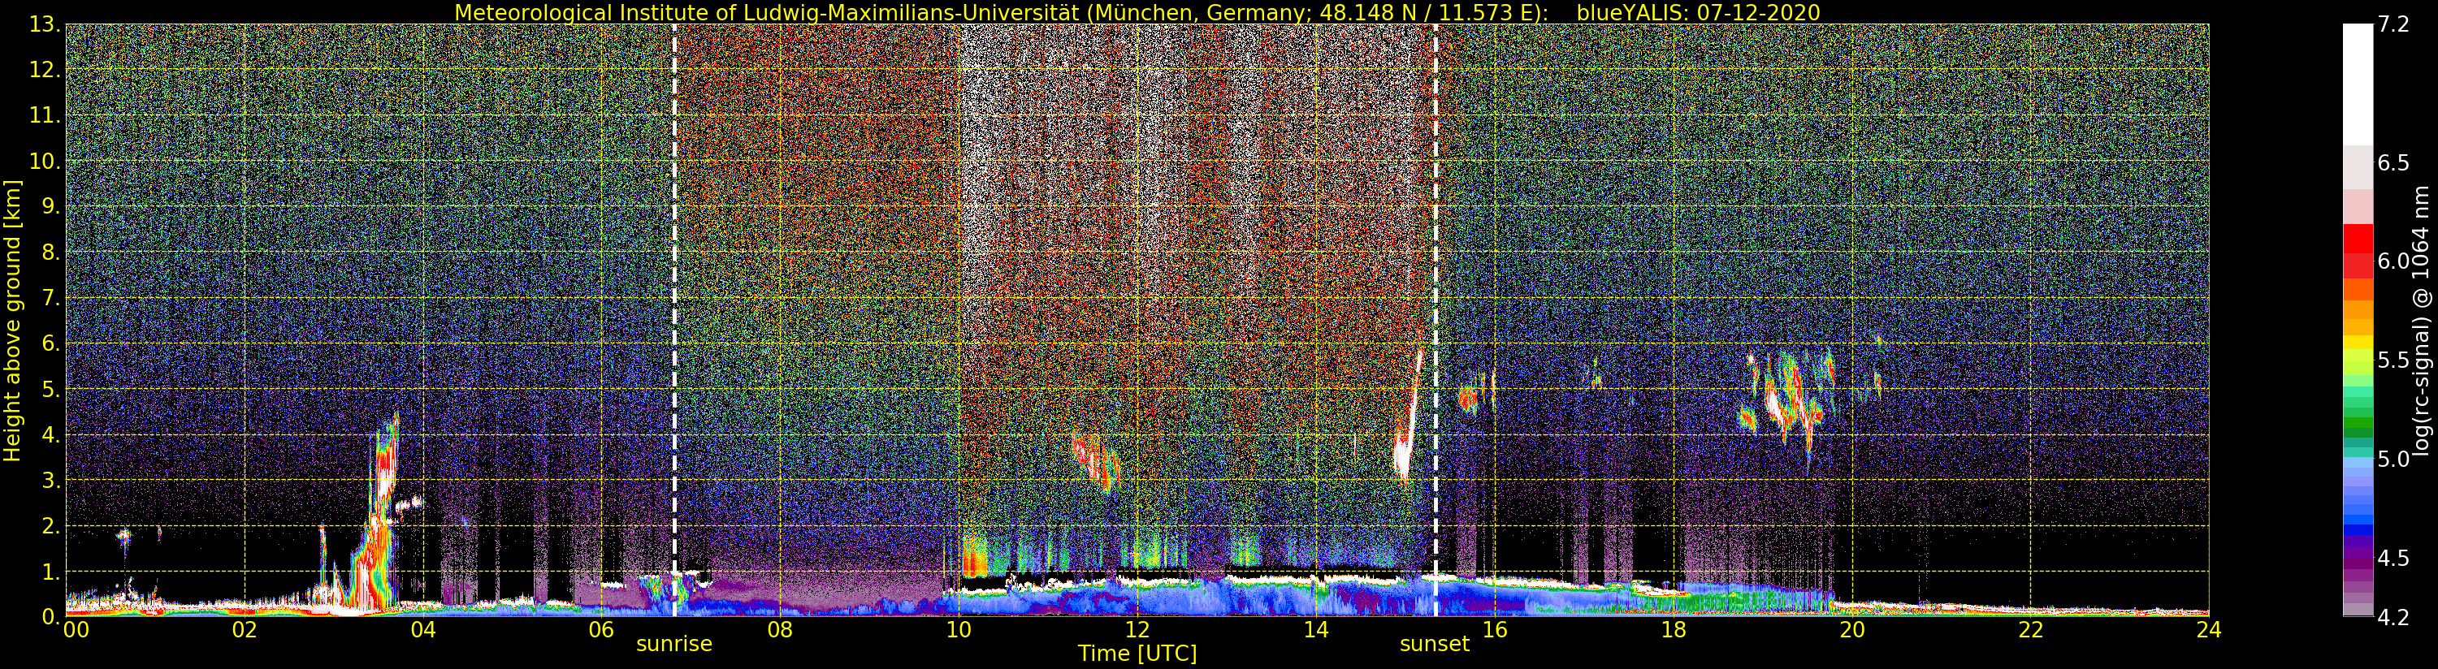Click the '6.0' colorbar value

pyautogui.click(x=2393, y=261)
